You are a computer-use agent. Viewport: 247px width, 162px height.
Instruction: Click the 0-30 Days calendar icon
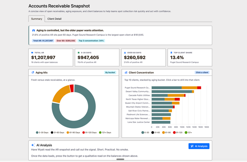pyautogui.click(x=79, y=53)
